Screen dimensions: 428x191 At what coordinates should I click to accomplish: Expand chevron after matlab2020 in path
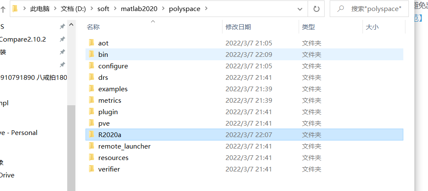(x=163, y=9)
